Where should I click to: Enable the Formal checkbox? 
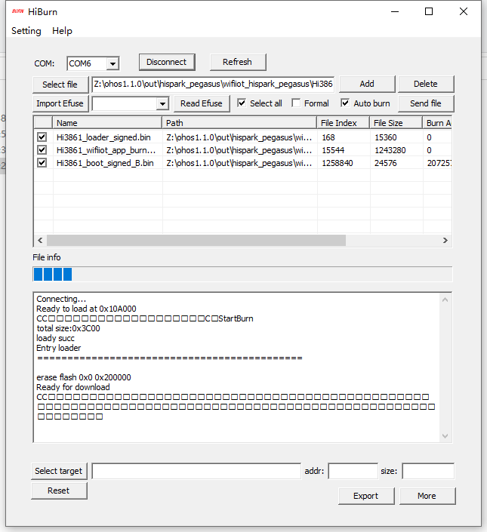[296, 103]
